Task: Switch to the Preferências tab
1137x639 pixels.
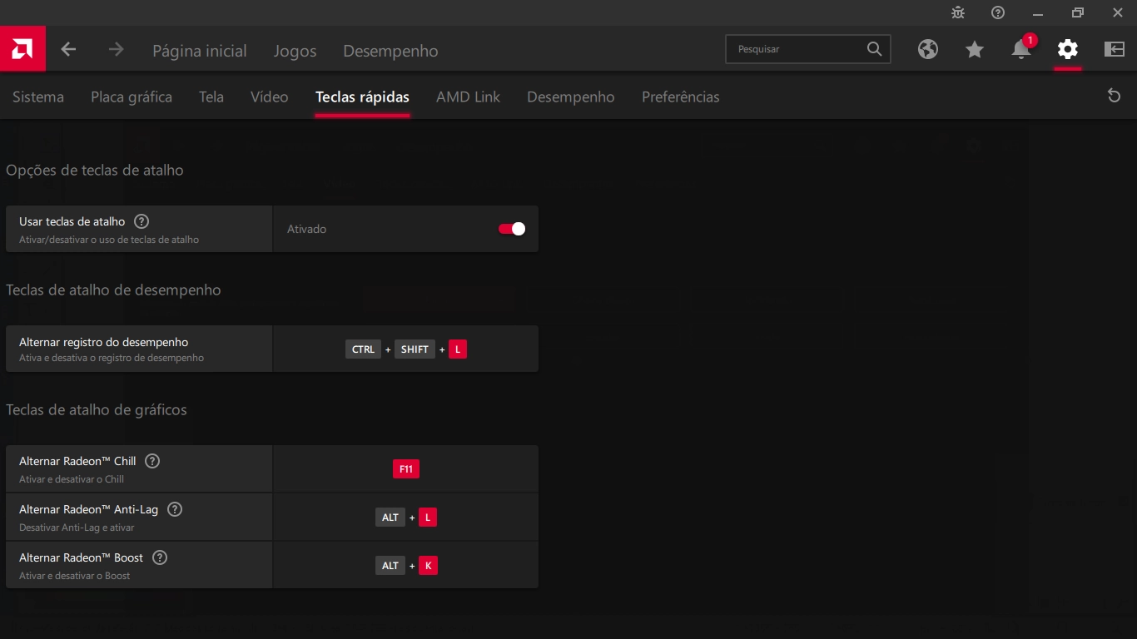Action: click(681, 97)
